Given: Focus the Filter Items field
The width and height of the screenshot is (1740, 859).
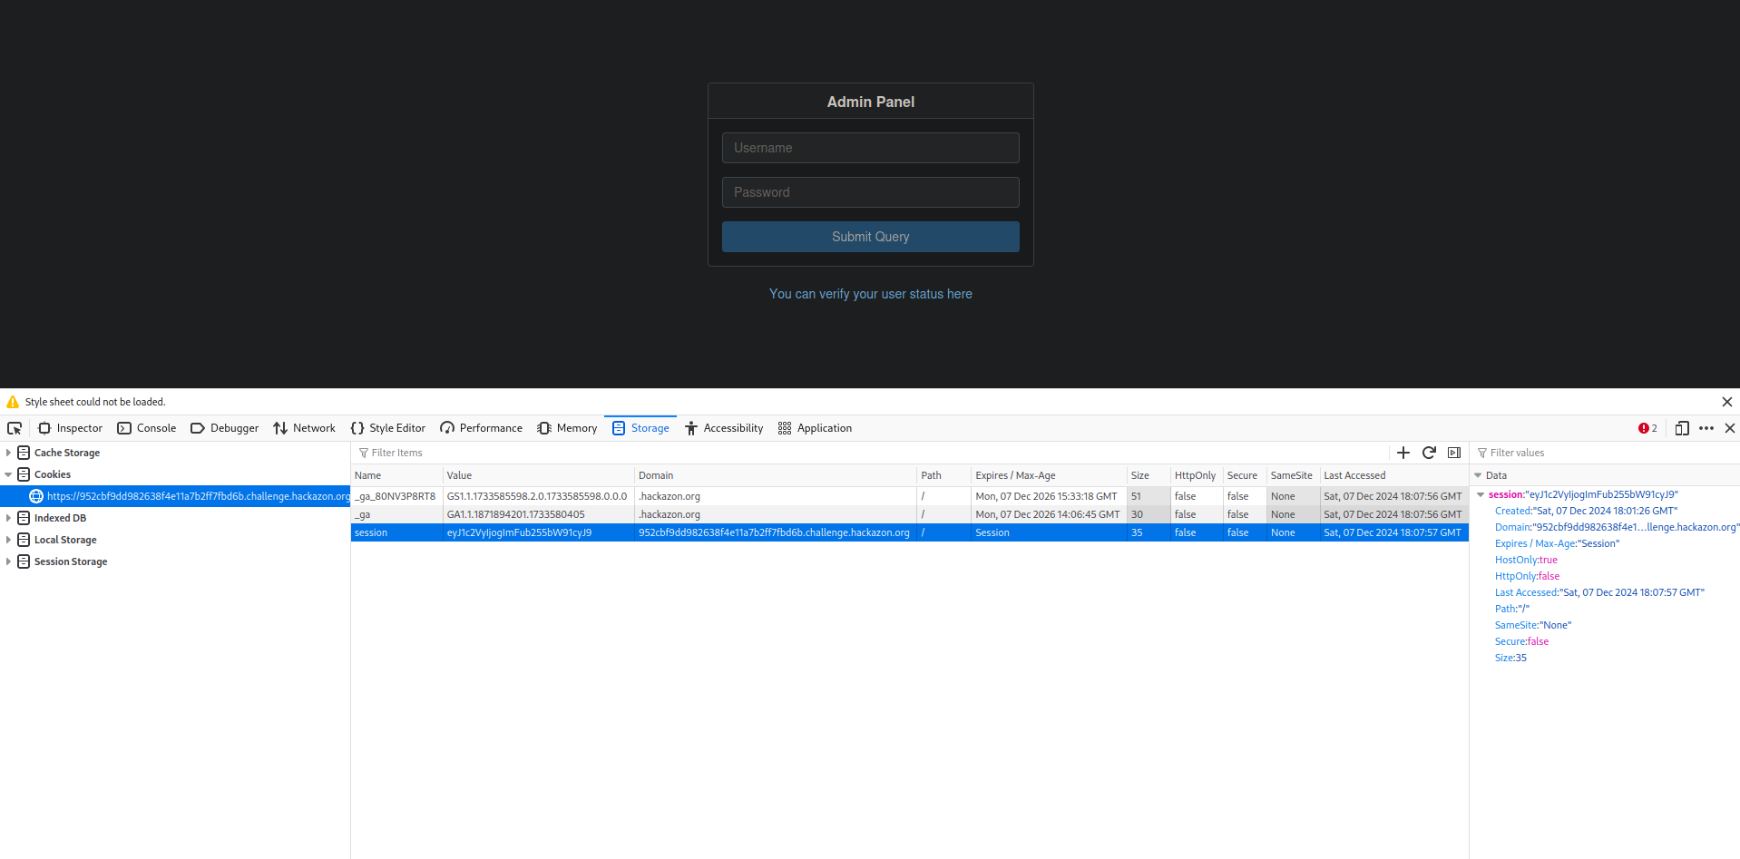Looking at the screenshot, I should (869, 453).
